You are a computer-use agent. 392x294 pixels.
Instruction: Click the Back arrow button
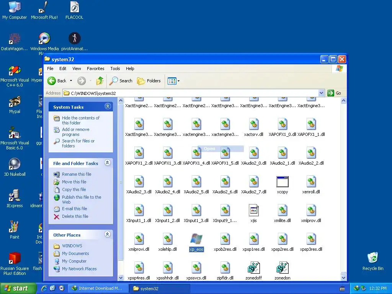[52, 81]
